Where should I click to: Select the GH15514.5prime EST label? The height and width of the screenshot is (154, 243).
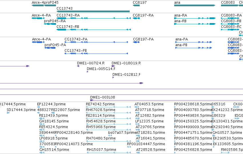pyautogui.click(x=54, y=150)
